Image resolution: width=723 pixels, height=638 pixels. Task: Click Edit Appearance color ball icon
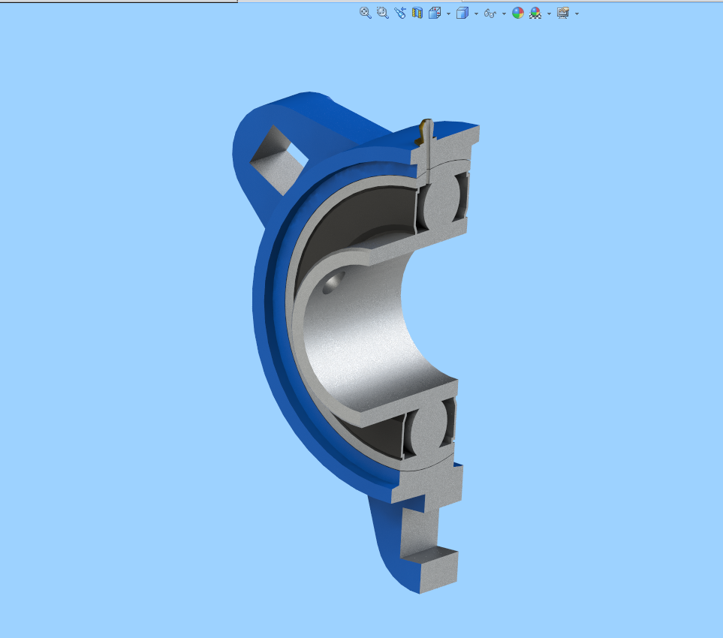coord(518,13)
